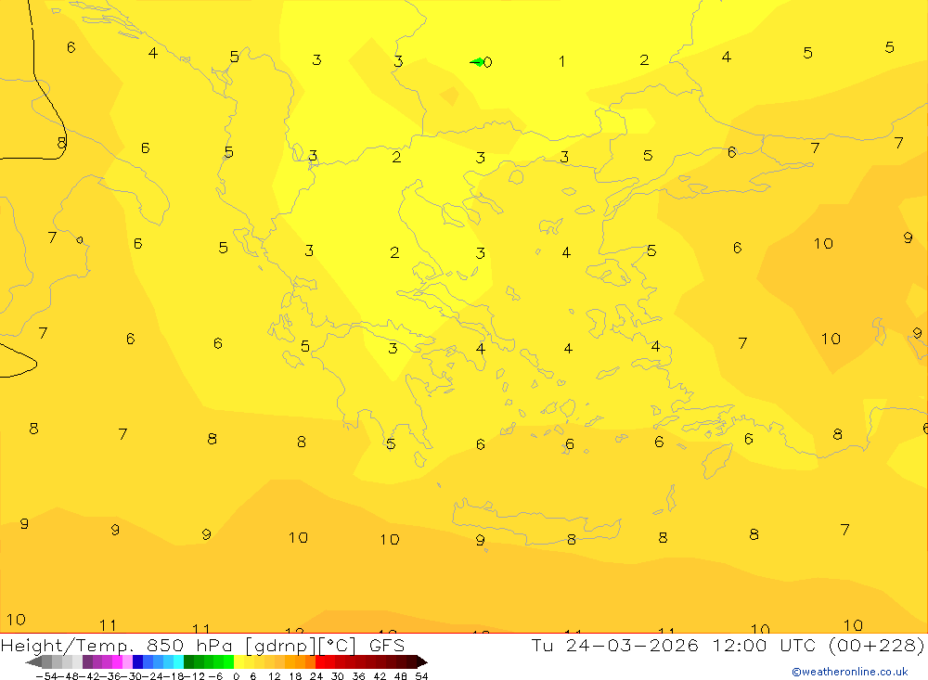Click the bright green swatch in the legend
The width and height of the screenshot is (928, 680).
[228, 662]
